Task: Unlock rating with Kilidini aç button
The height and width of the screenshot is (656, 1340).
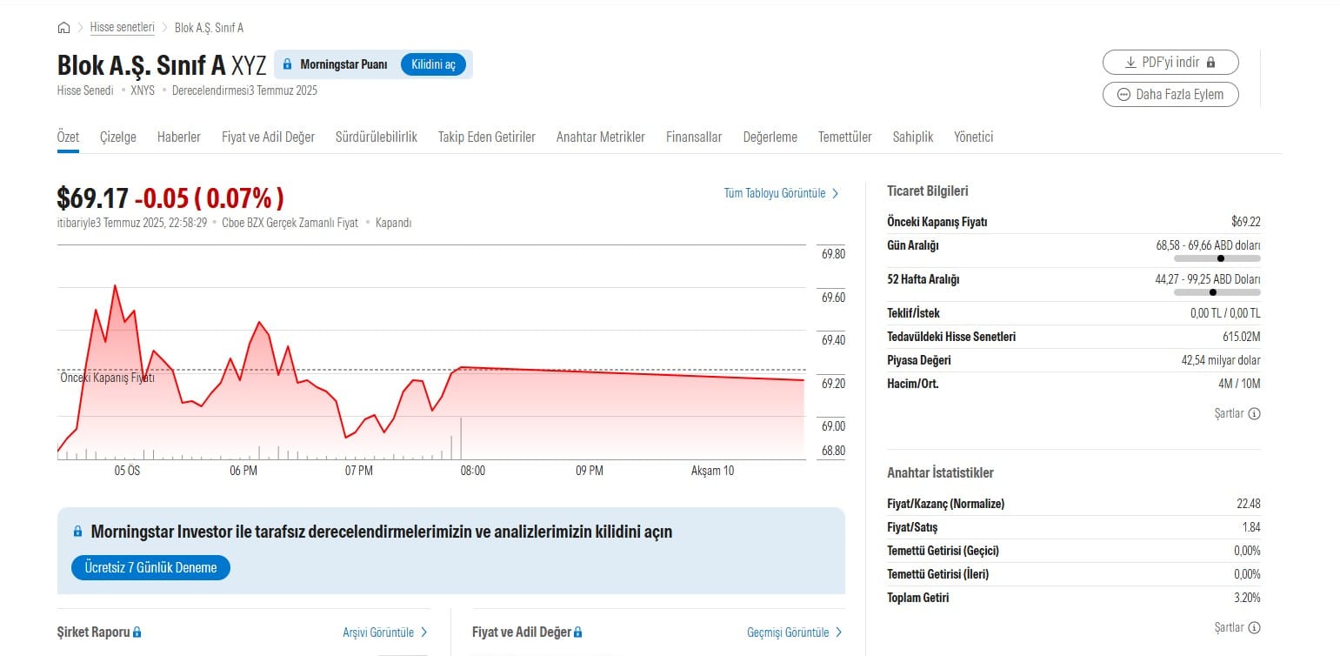Action: click(x=433, y=64)
